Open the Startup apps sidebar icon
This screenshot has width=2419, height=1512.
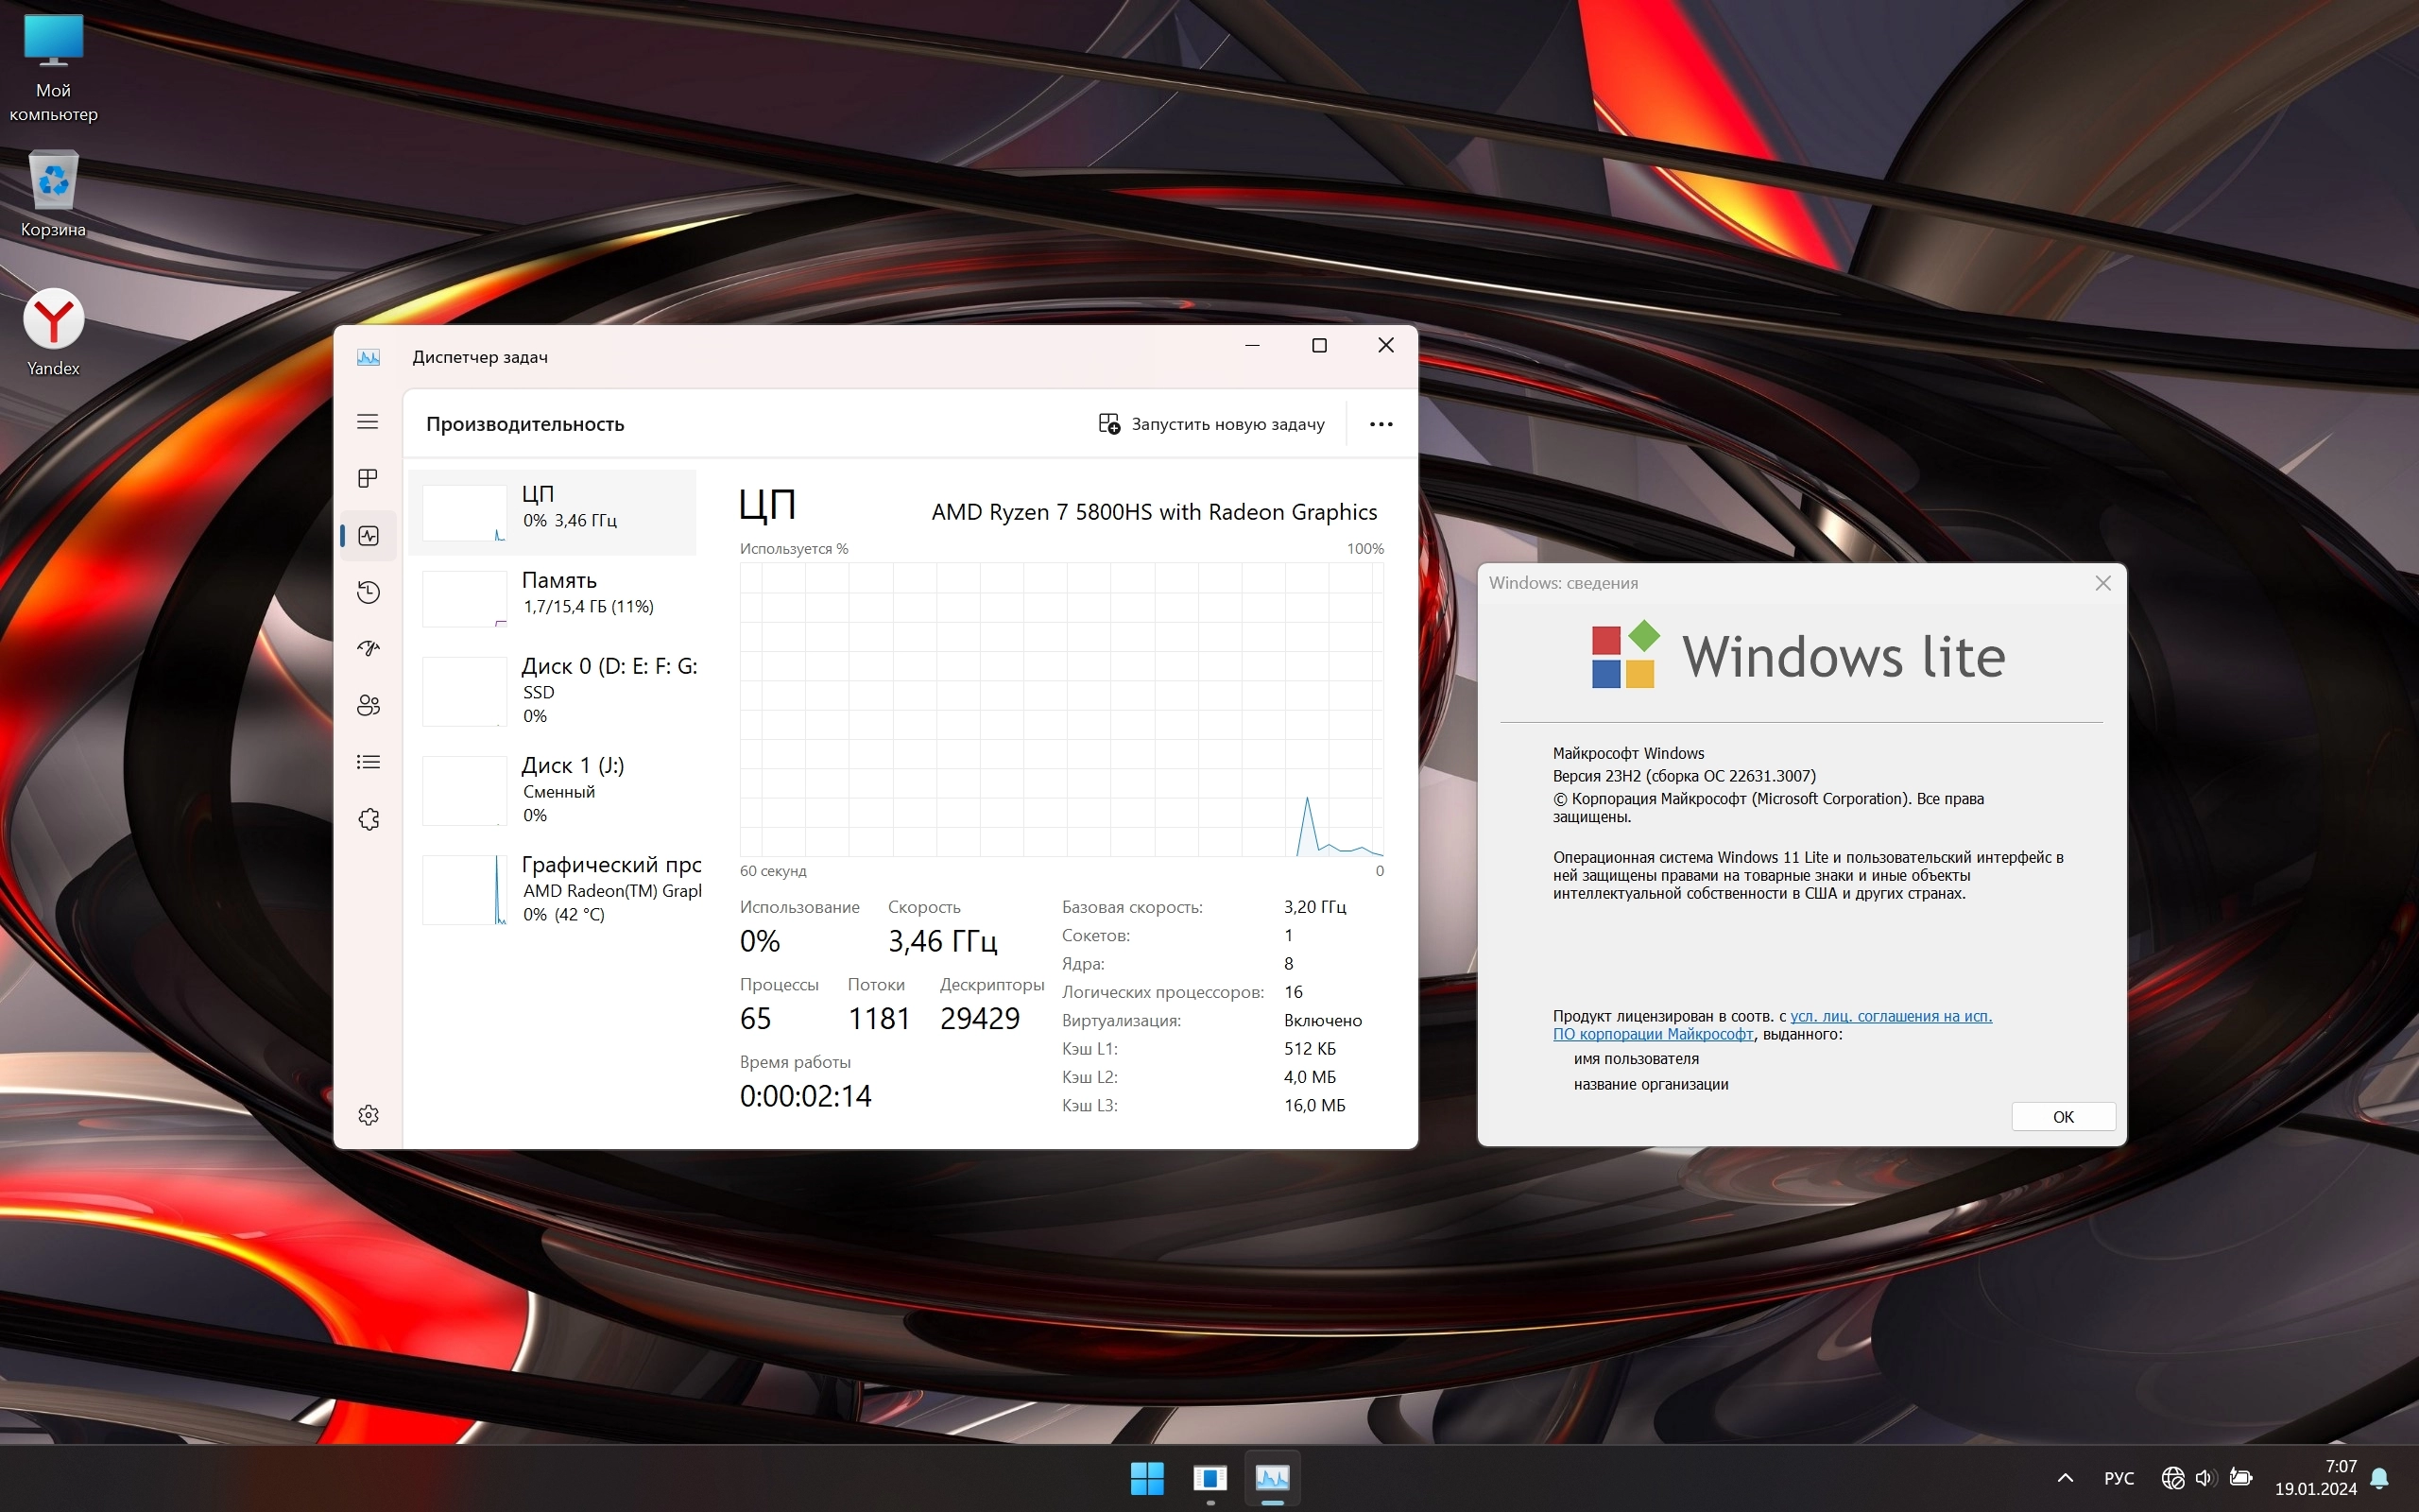368,648
